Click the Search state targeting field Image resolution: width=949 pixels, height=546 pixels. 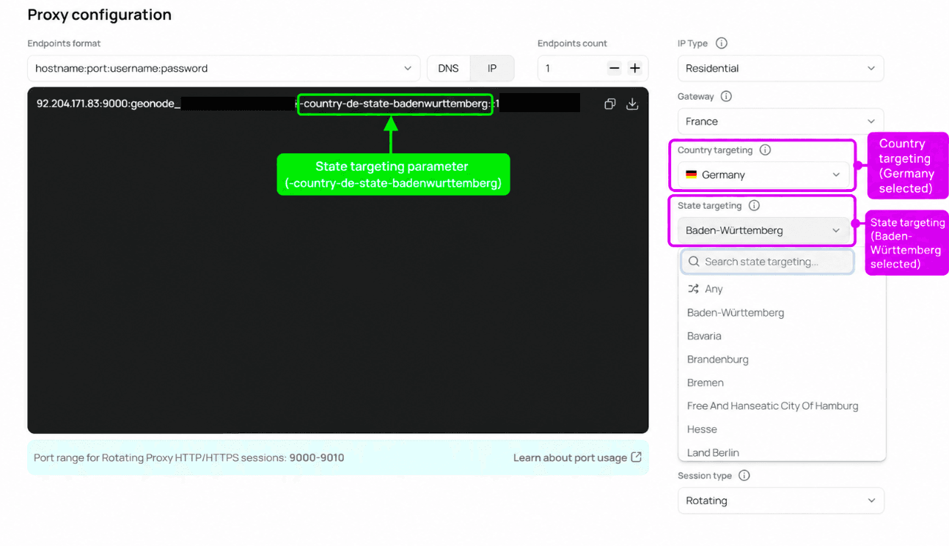pyautogui.click(x=767, y=262)
